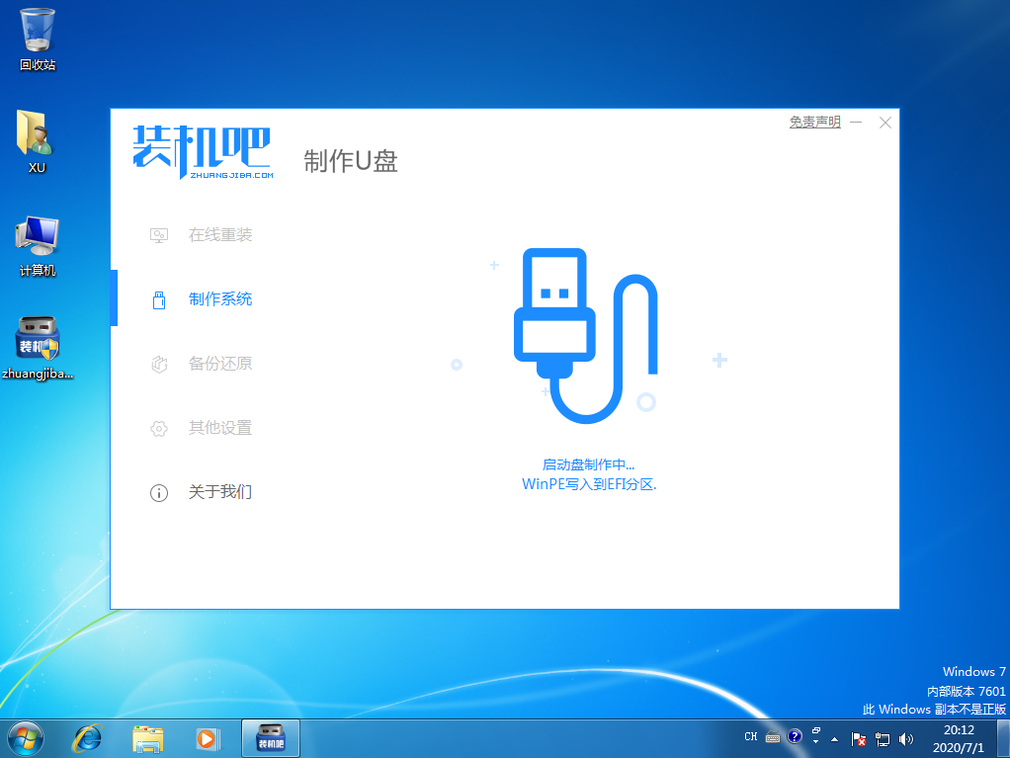Show hidden tray icons with the arrow
Screen dimensions: 1010x758
(x=836, y=738)
